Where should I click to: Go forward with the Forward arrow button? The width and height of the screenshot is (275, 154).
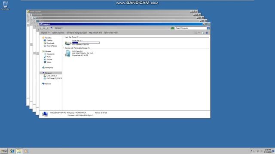46,28
